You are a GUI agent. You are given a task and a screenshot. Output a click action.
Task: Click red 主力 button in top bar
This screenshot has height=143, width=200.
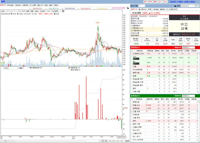(160, 2)
